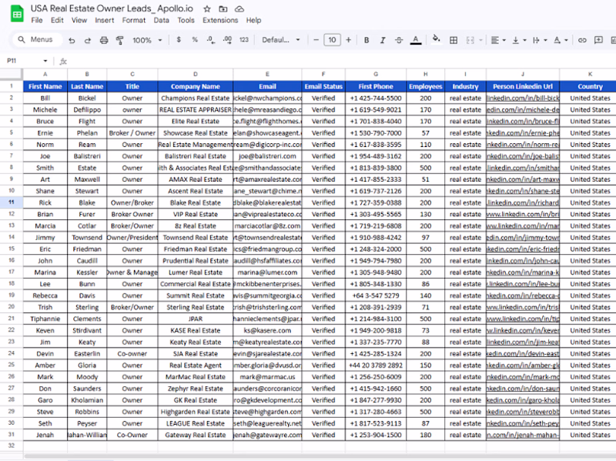616x461 pixels.
Task: Open vertical align dropdown
Action: point(519,40)
